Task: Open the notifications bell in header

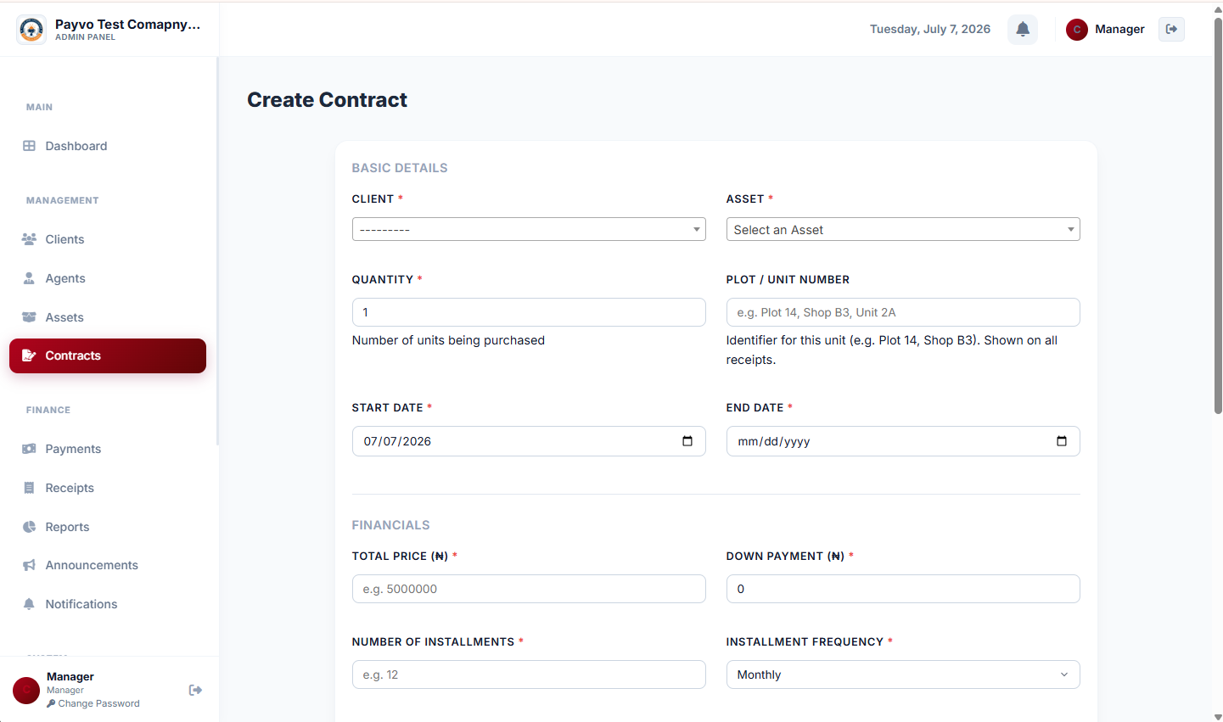Action: click(1023, 29)
